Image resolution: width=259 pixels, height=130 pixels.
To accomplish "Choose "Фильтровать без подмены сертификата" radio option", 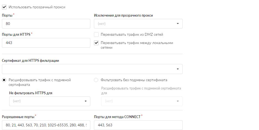I will (x=96, y=80).
